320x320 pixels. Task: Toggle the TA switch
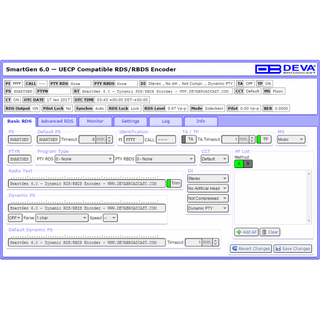[189, 139]
